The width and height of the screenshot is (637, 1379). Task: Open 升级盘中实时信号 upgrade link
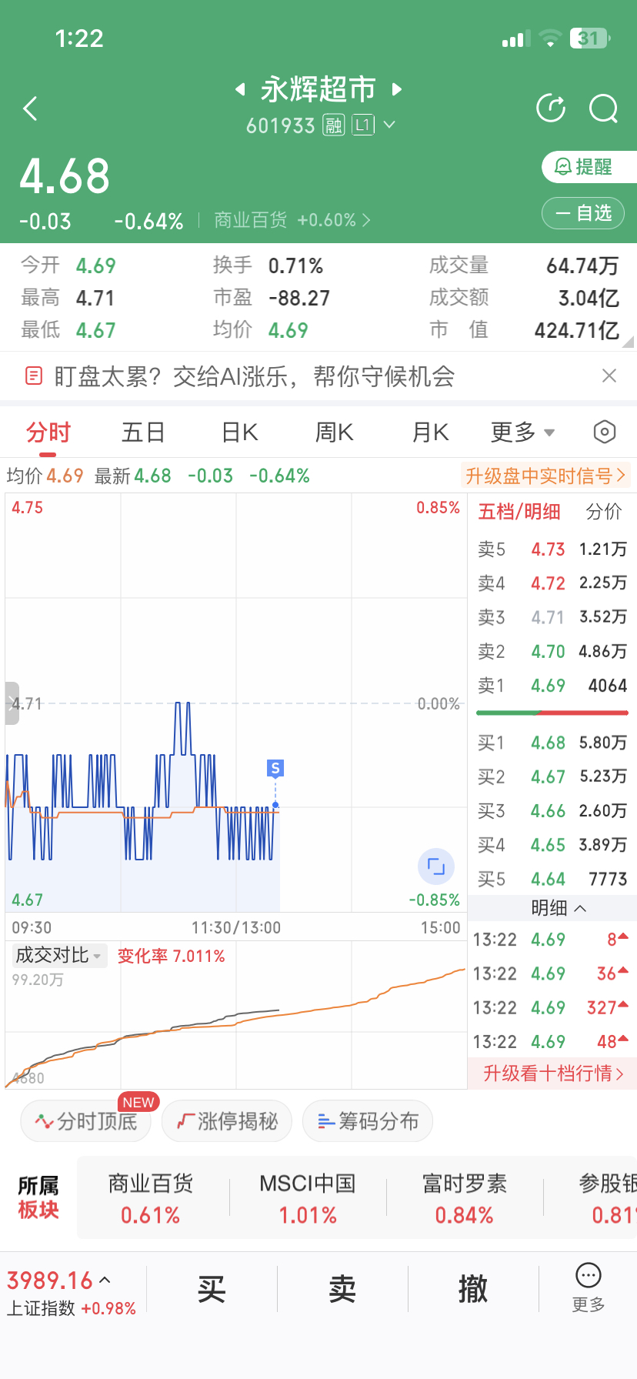pos(545,476)
